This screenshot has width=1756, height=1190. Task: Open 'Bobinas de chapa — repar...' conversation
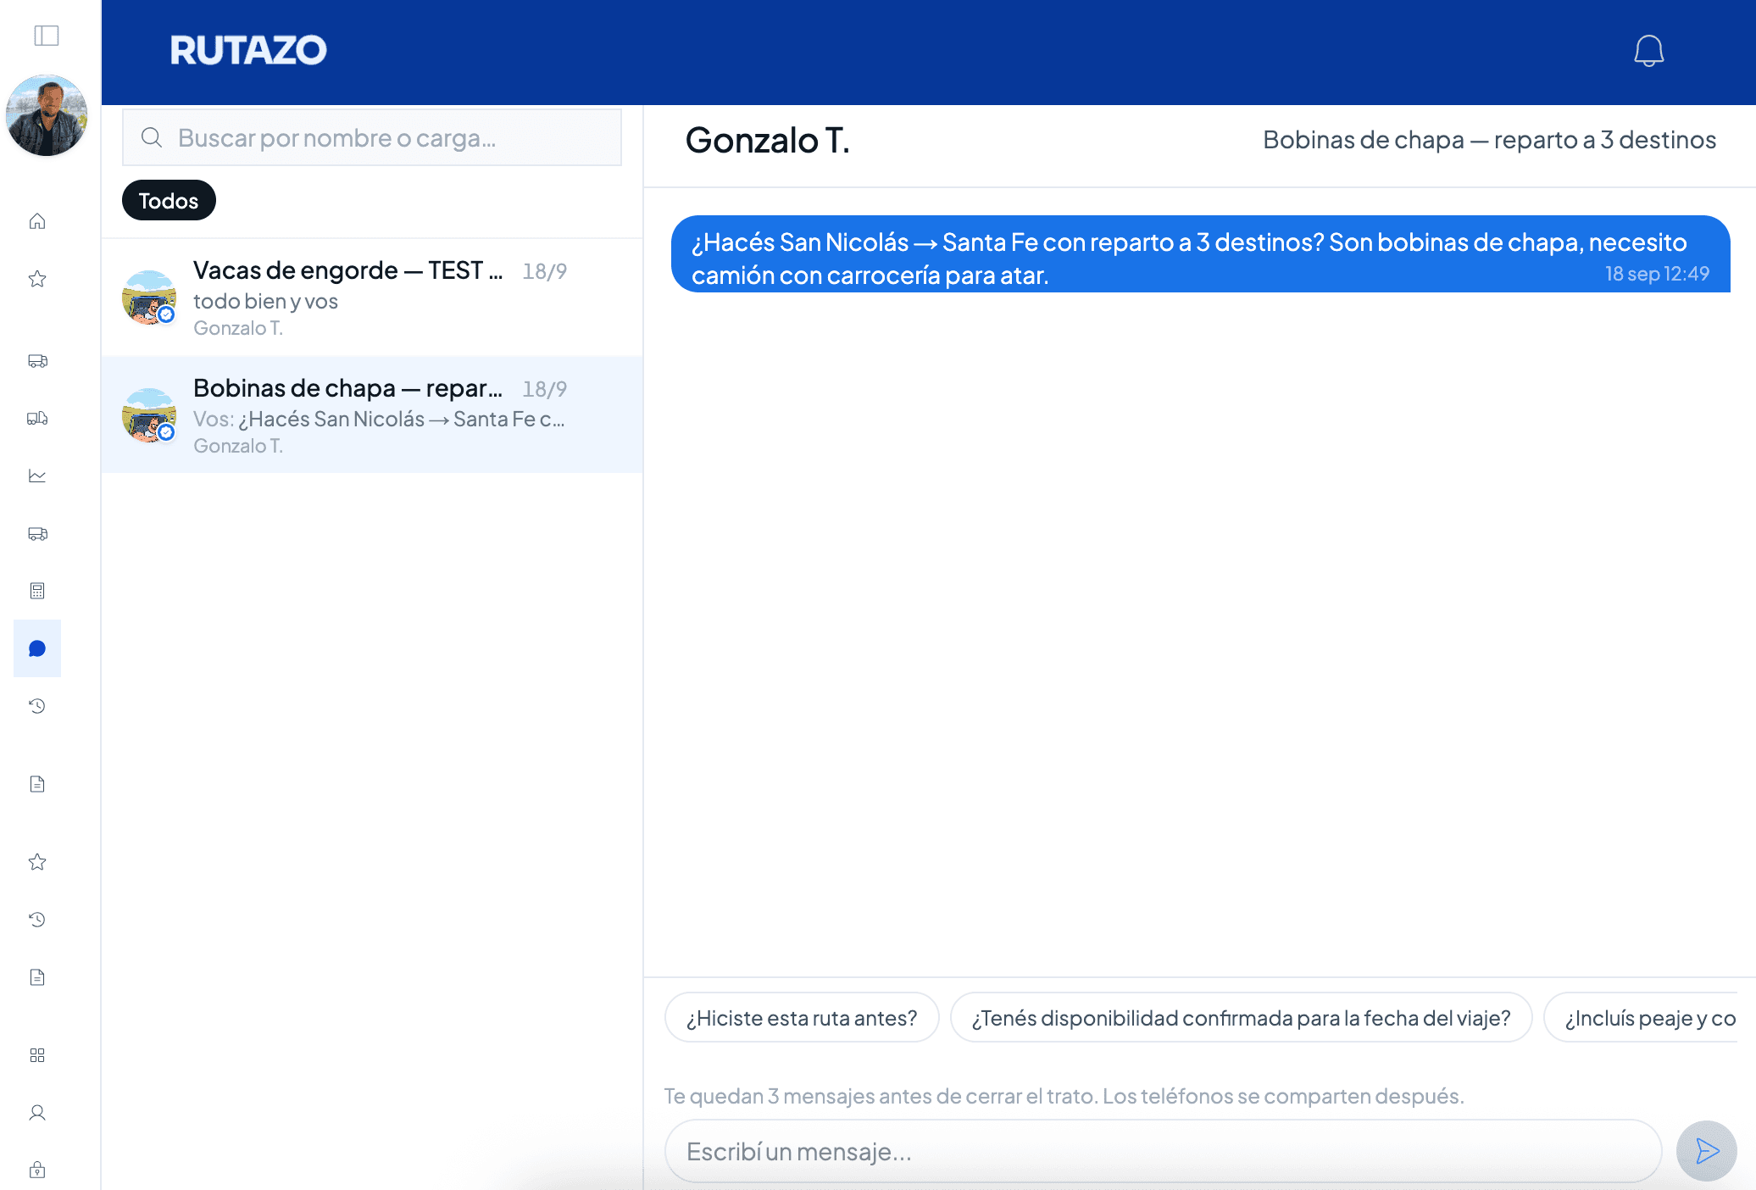(372, 415)
